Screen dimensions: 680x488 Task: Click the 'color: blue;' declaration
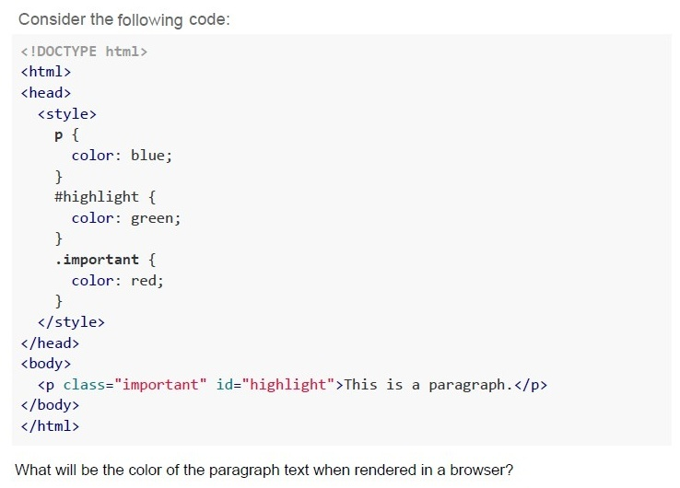[x=122, y=156]
